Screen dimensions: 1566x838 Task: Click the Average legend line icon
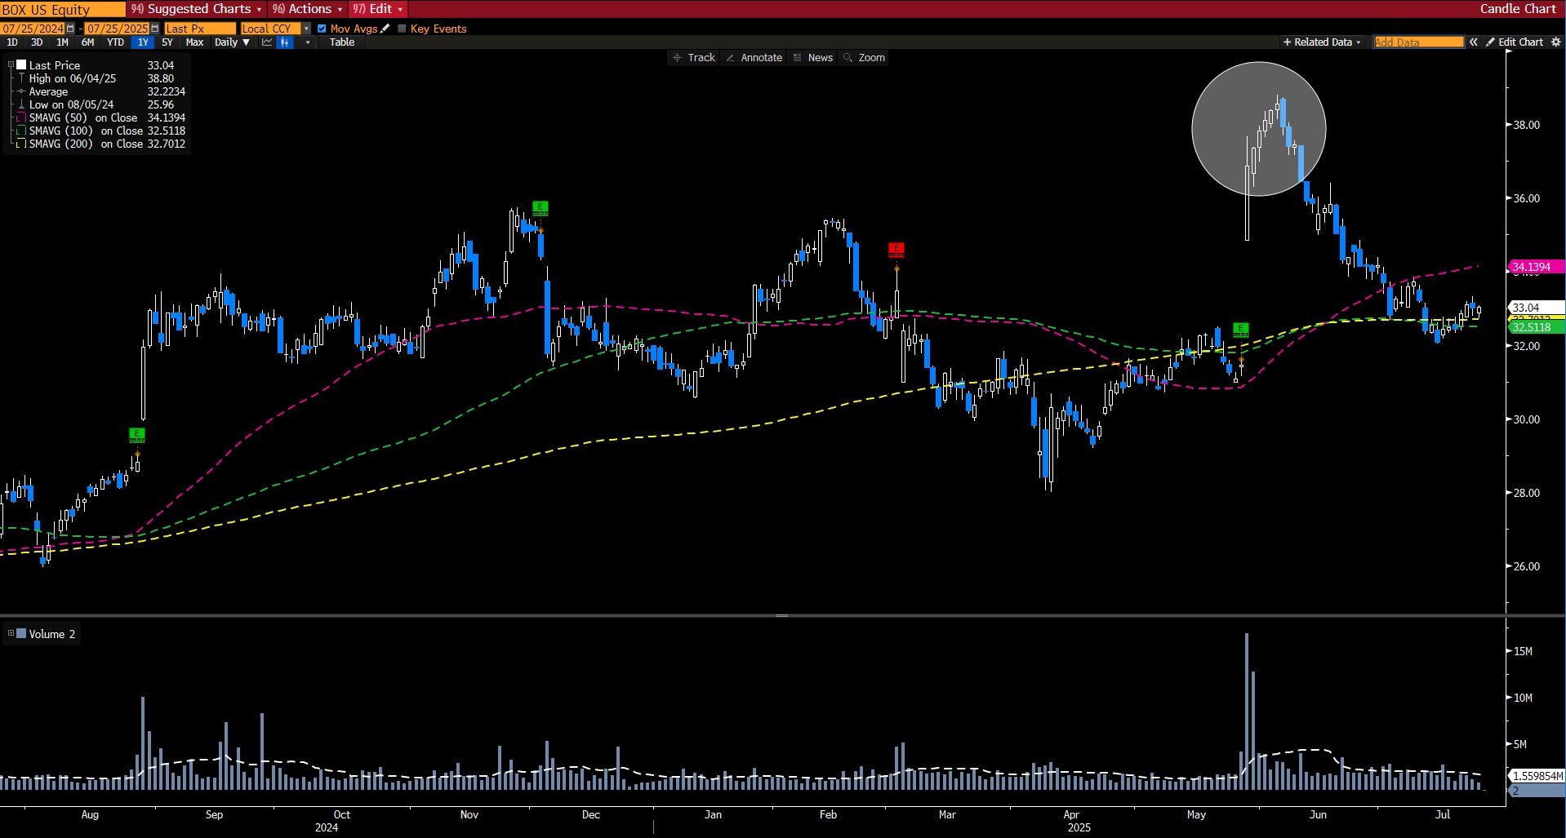pos(21,91)
